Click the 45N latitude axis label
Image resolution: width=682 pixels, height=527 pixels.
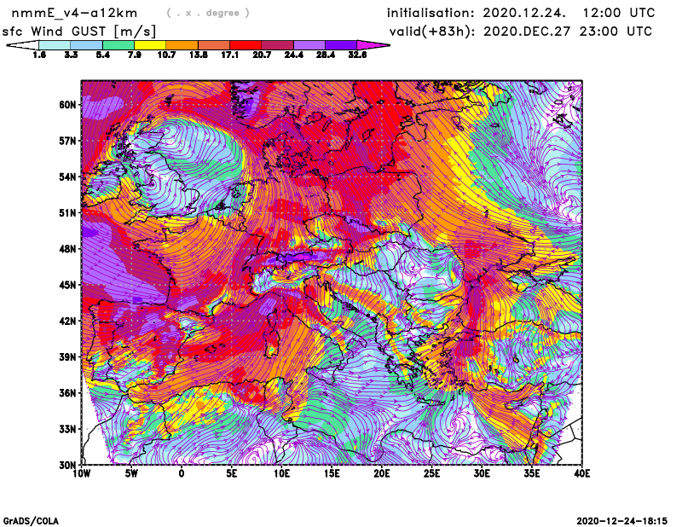tap(67, 285)
